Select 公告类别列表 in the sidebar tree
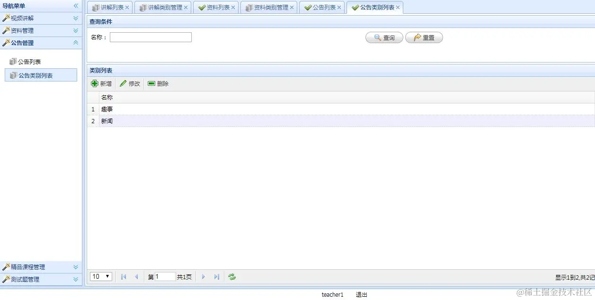This screenshot has width=595, height=300. click(x=41, y=75)
